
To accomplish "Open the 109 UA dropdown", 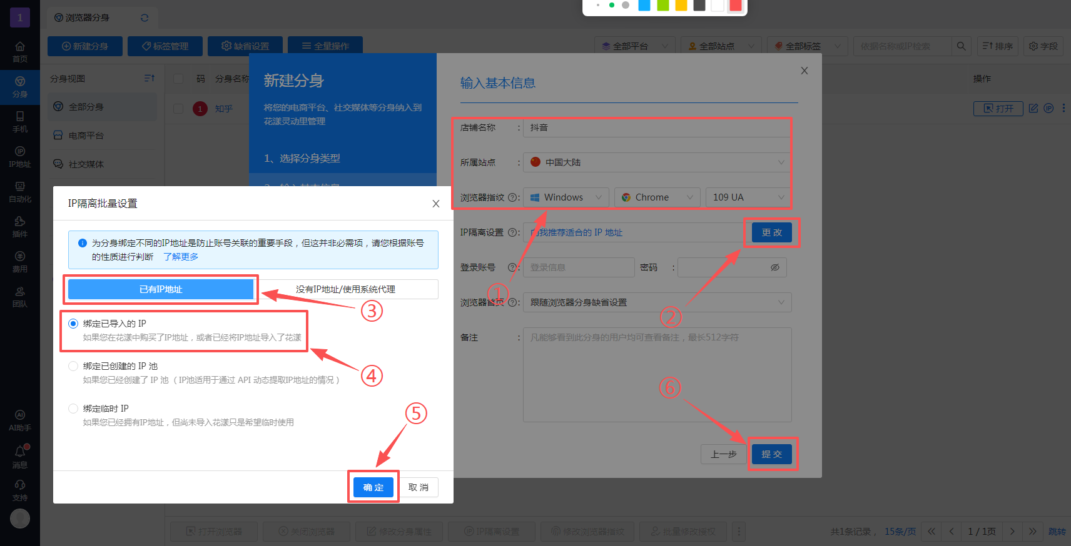I will pos(749,197).
